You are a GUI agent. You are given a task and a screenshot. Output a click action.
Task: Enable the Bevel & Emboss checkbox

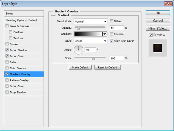tap(7, 26)
